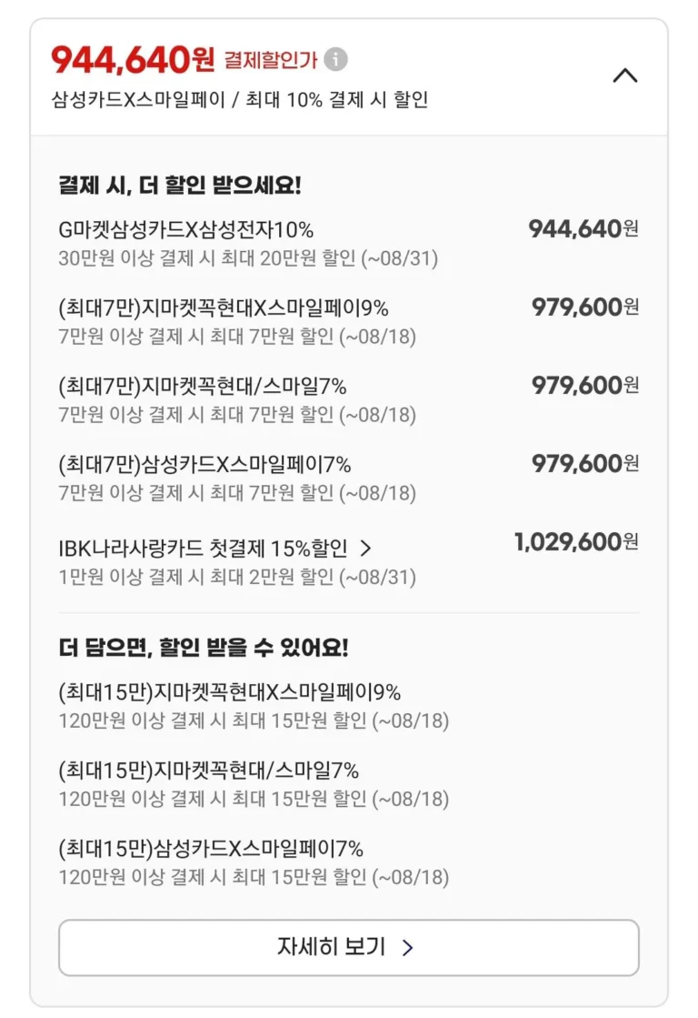The height and width of the screenshot is (1018, 698).
Task: Select the (최대15만)지마켓꼭현대X스마일페이9% offer
Action: click(x=254, y=706)
